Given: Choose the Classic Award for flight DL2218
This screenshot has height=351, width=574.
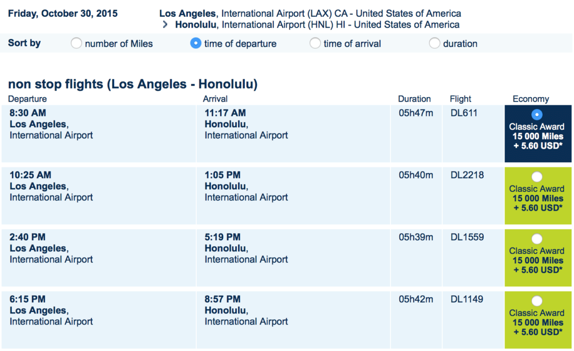Looking at the screenshot, I should [x=537, y=176].
